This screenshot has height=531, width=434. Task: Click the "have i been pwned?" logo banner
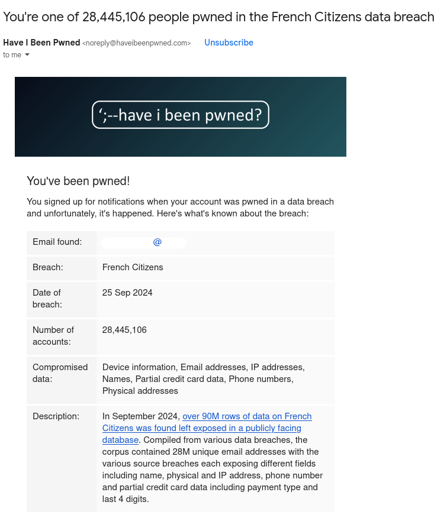coord(181,115)
